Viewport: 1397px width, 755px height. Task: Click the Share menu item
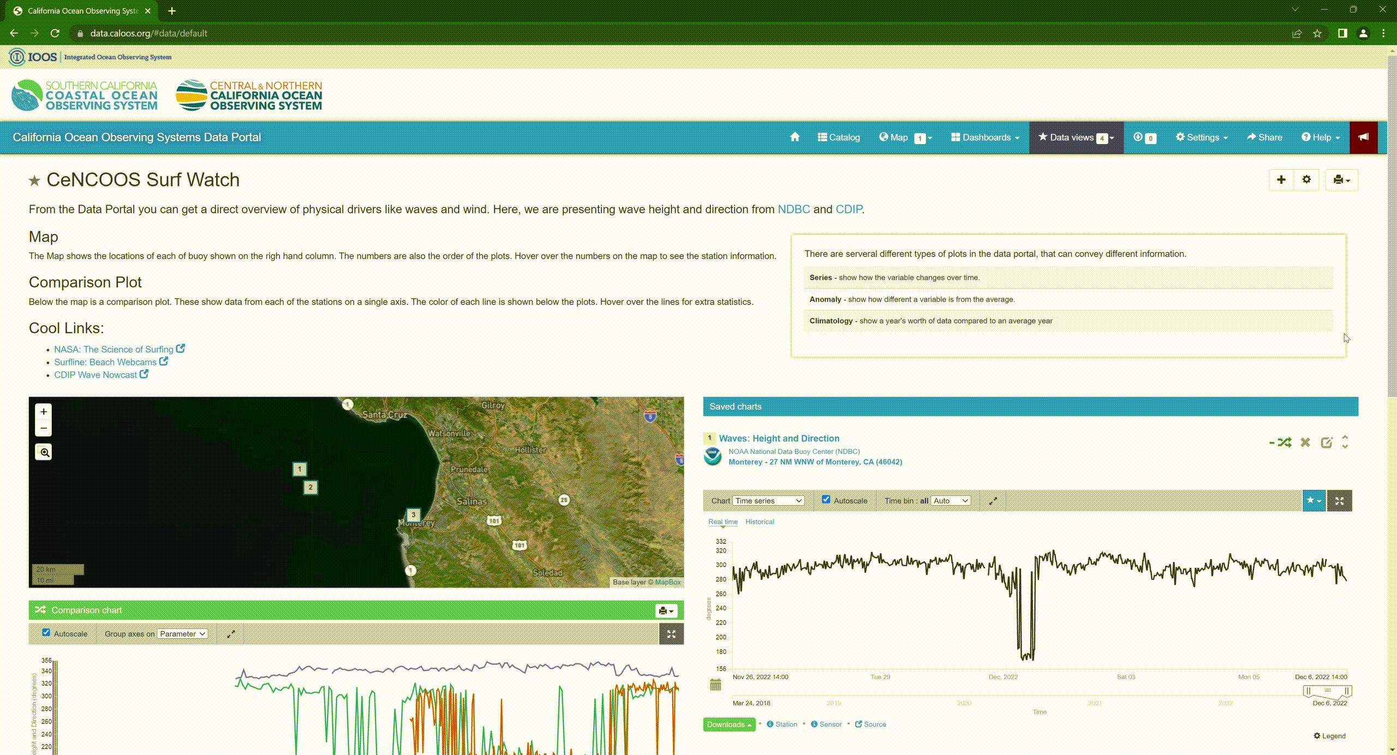[1264, 137]
